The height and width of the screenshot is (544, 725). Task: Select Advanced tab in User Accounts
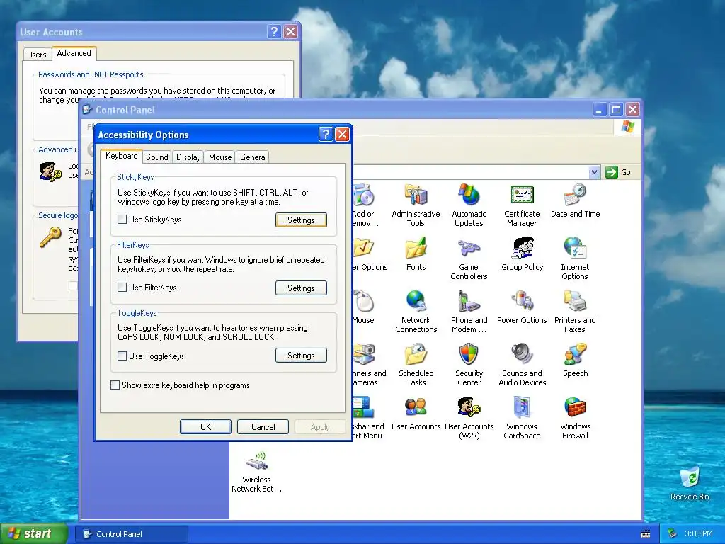(x=74, y=53)
